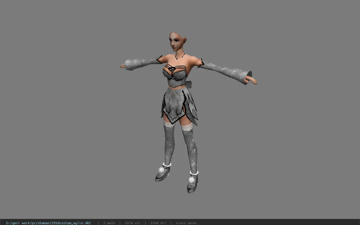Click the white pom-pom on the lower shoe

click(x=192, y=179)
